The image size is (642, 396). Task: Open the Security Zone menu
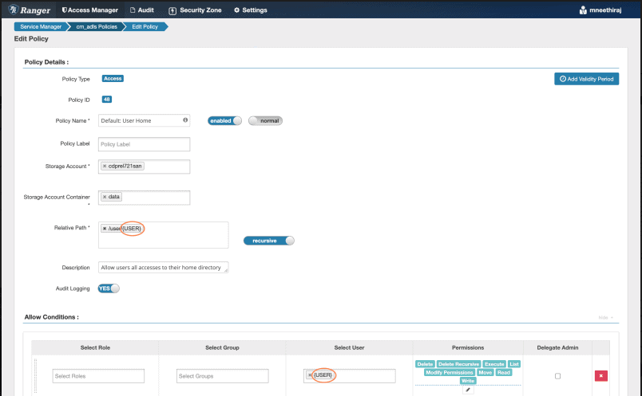(x=195, y=10)
